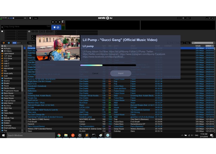Viewport: 216px width, 154px height.
Task: Open Sublime Text from taskbar
Action: (87, 135)
